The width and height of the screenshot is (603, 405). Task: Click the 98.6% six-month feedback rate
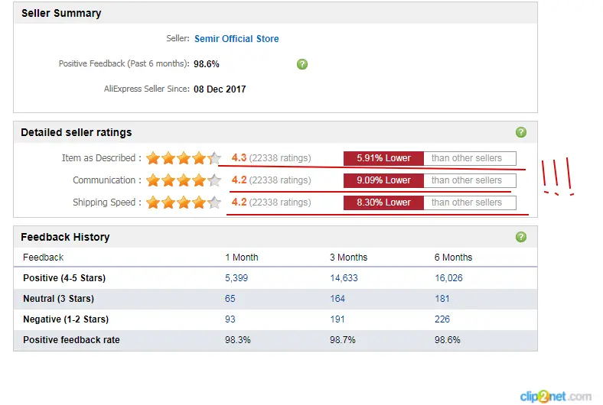point(447,340)
